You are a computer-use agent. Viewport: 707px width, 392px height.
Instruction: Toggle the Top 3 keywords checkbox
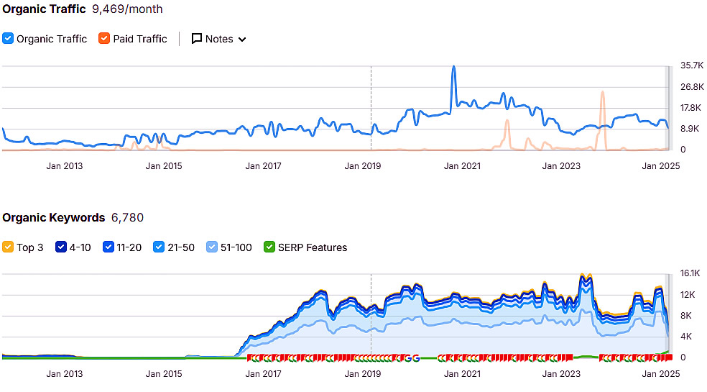[8, 247]
